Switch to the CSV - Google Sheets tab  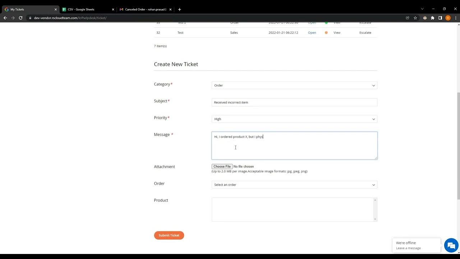88,9
